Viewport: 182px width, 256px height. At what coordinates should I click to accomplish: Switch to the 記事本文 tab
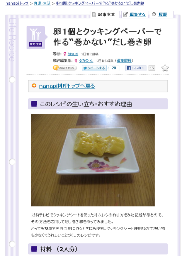pos(105,15)
